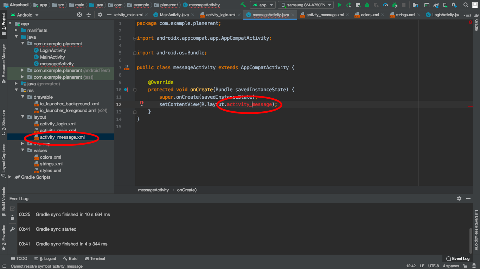Hide the Event Log panel minus icon
This screenshot has height=269, width=480.
468,198
